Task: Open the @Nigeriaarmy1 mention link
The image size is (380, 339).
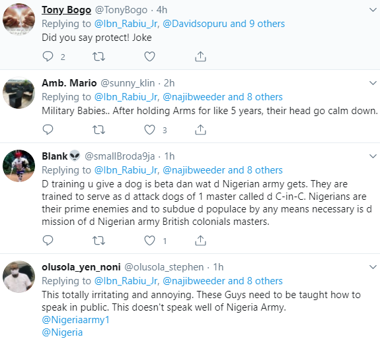Action: pyautogui.click(x=76, y=320)
